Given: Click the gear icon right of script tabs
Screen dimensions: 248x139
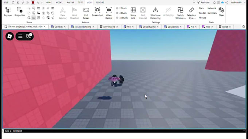Looking at the screenshot, I should [244, 26].
